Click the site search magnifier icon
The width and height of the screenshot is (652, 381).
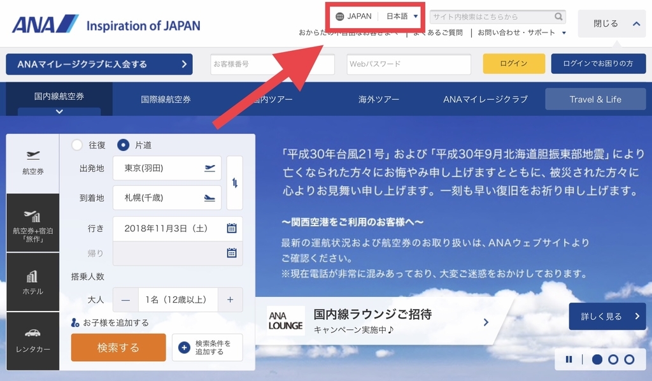coord(558,17)
